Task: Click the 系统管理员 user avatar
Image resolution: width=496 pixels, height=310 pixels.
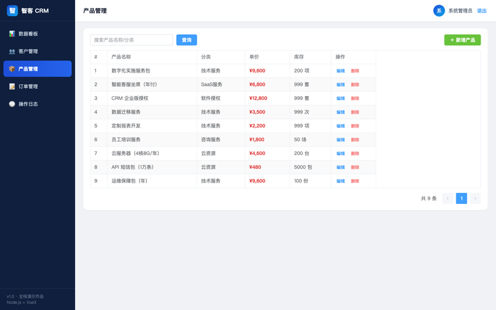Action: 439,11
